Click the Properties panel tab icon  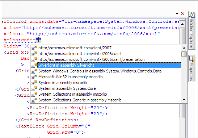coord(192,59)
